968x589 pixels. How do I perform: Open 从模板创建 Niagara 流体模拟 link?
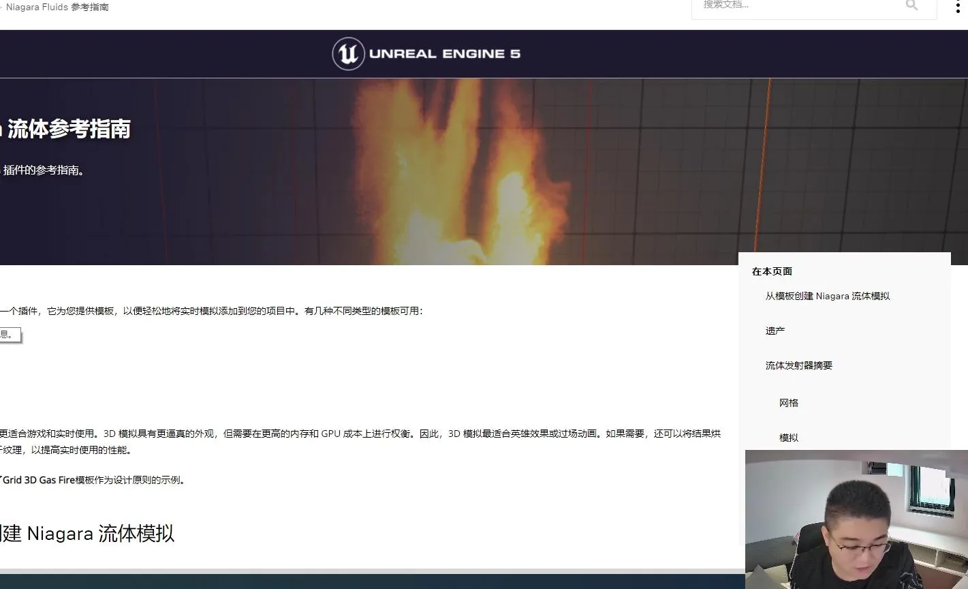click(827, 295)
